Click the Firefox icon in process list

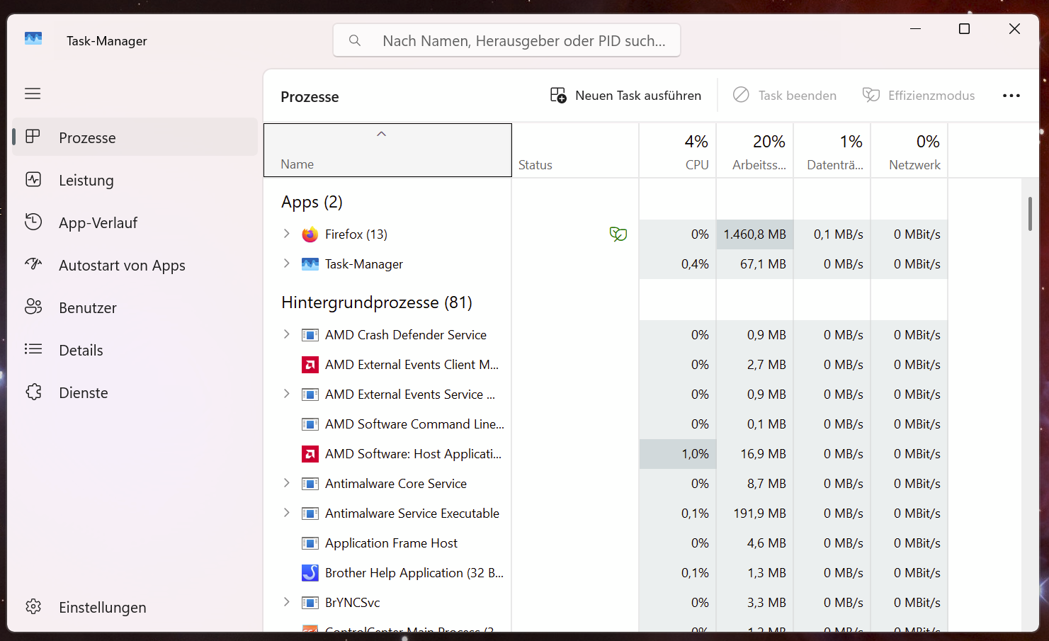click(x=310, y=234)
